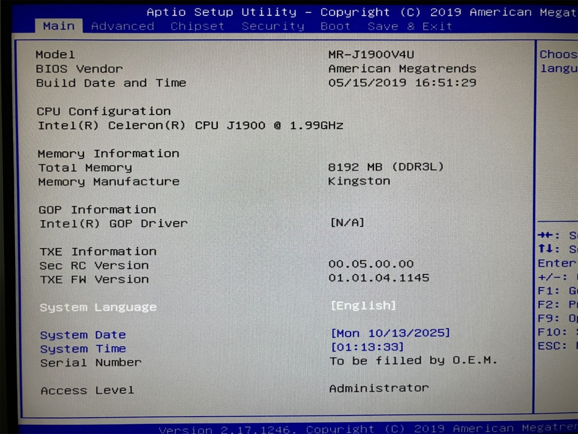Click the Model label

pos(55,55)
